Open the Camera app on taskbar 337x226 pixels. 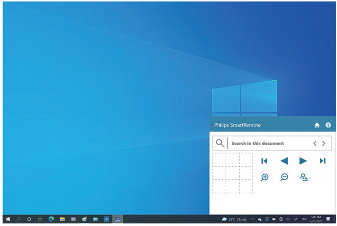[73, 219]
